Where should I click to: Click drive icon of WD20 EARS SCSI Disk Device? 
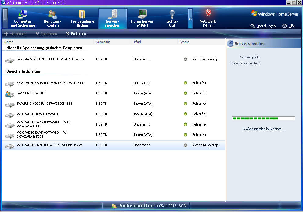(10, 84)
